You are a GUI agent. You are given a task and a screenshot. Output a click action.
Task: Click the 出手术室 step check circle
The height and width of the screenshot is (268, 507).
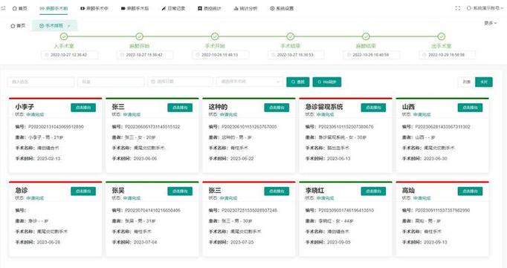442,36
